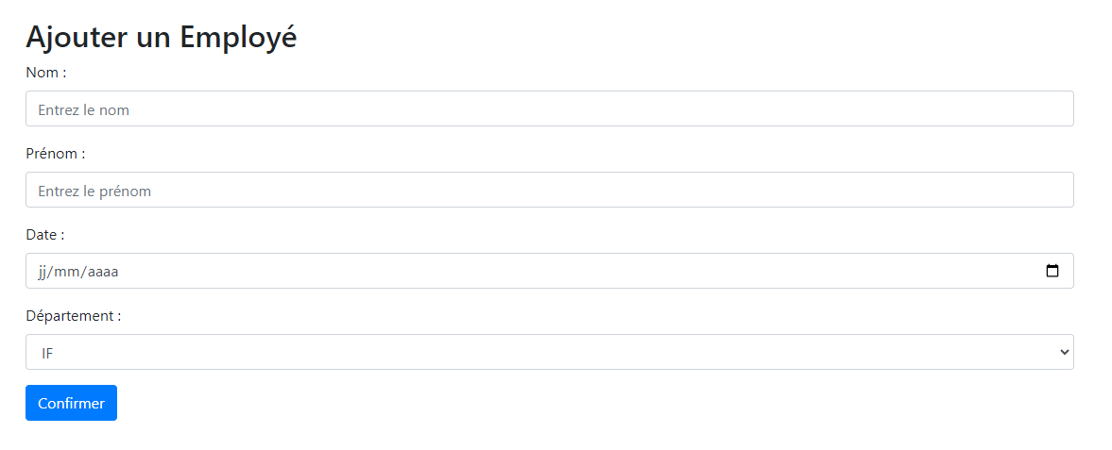Click the 'Ajouter un Employé' heading

click(x=161, y=37)
